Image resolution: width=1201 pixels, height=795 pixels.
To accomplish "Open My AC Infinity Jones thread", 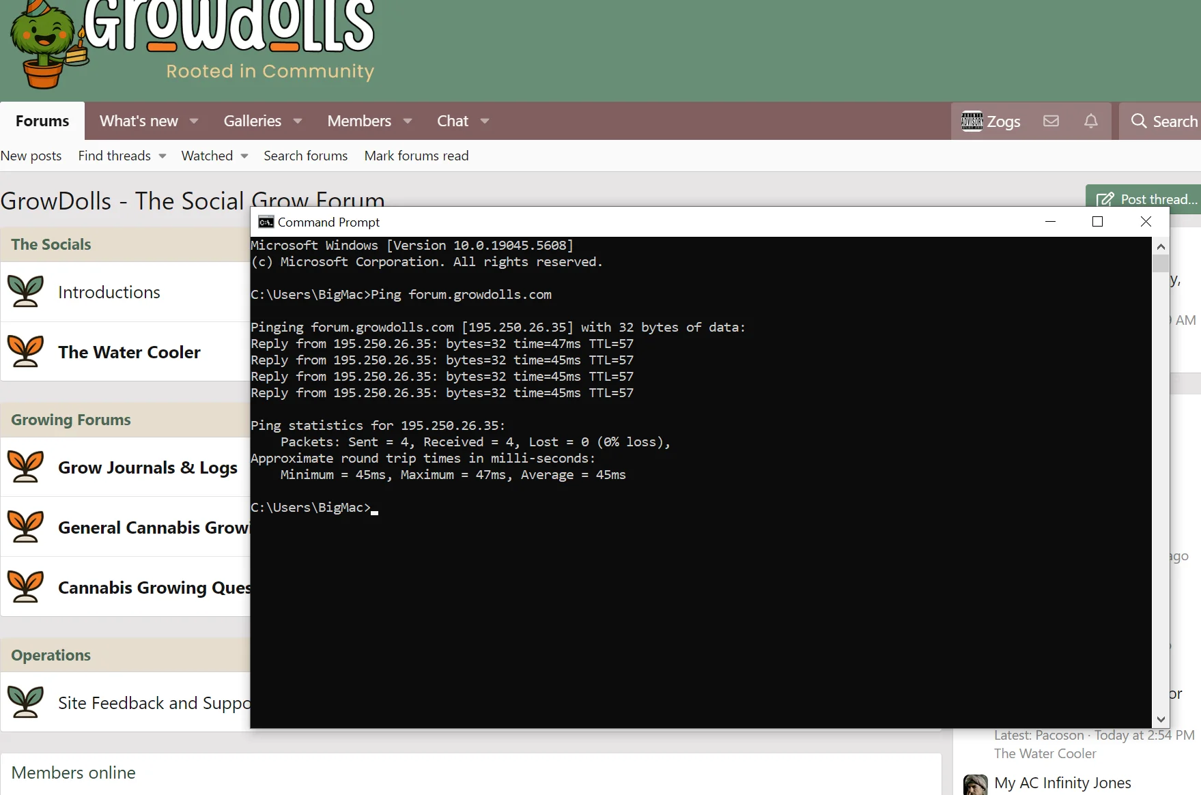I will 1062,783.
